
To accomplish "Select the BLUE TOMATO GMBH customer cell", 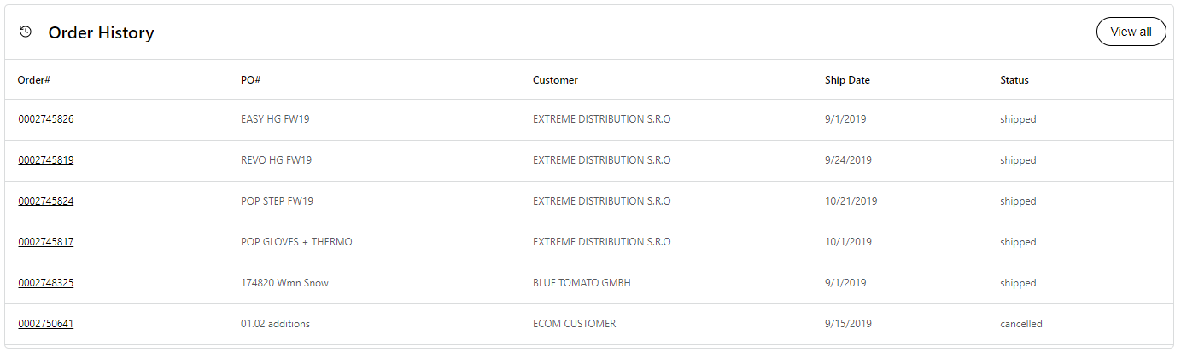I will 582,283.
